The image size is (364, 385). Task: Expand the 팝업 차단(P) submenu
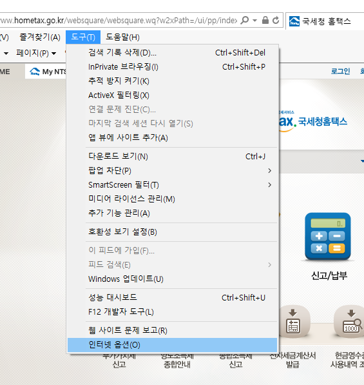[173, 171]
